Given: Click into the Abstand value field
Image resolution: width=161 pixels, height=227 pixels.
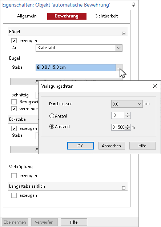Looking at the screenshot, I should 118,127.
